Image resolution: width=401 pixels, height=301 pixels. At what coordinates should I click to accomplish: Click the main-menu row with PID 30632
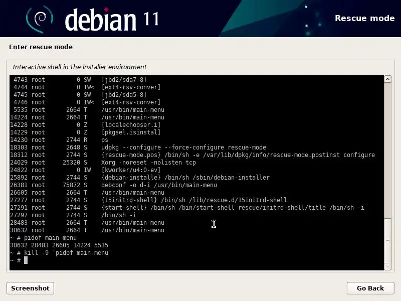click(x=87, y=230)
